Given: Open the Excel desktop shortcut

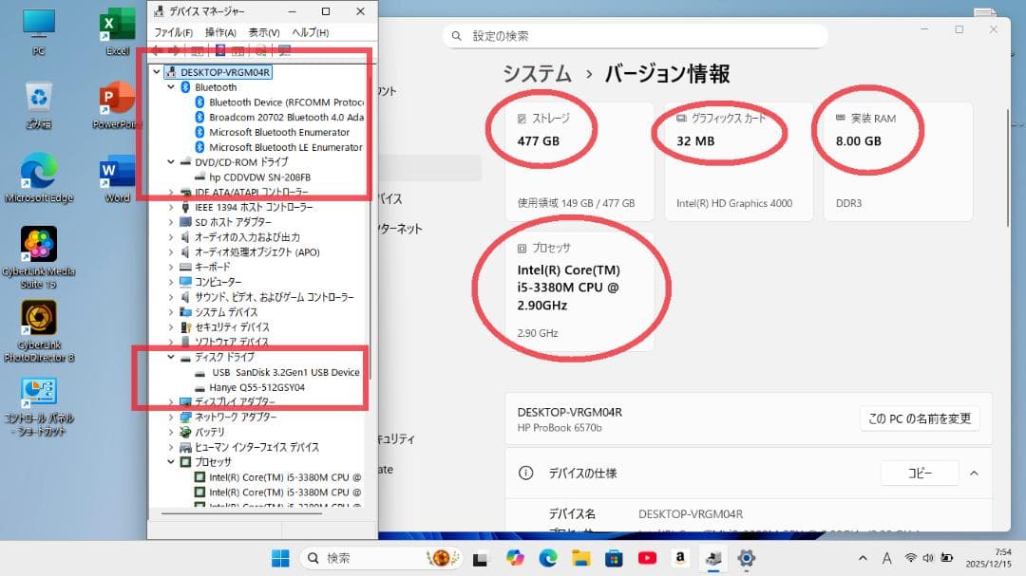Looking at the screenshot, I should [117, 31].
